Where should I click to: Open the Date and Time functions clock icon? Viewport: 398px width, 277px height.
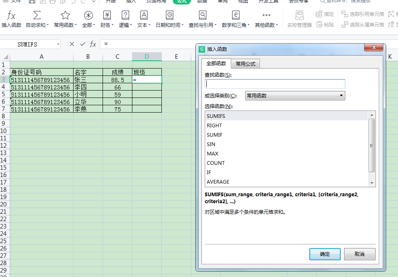pos(169,15)
